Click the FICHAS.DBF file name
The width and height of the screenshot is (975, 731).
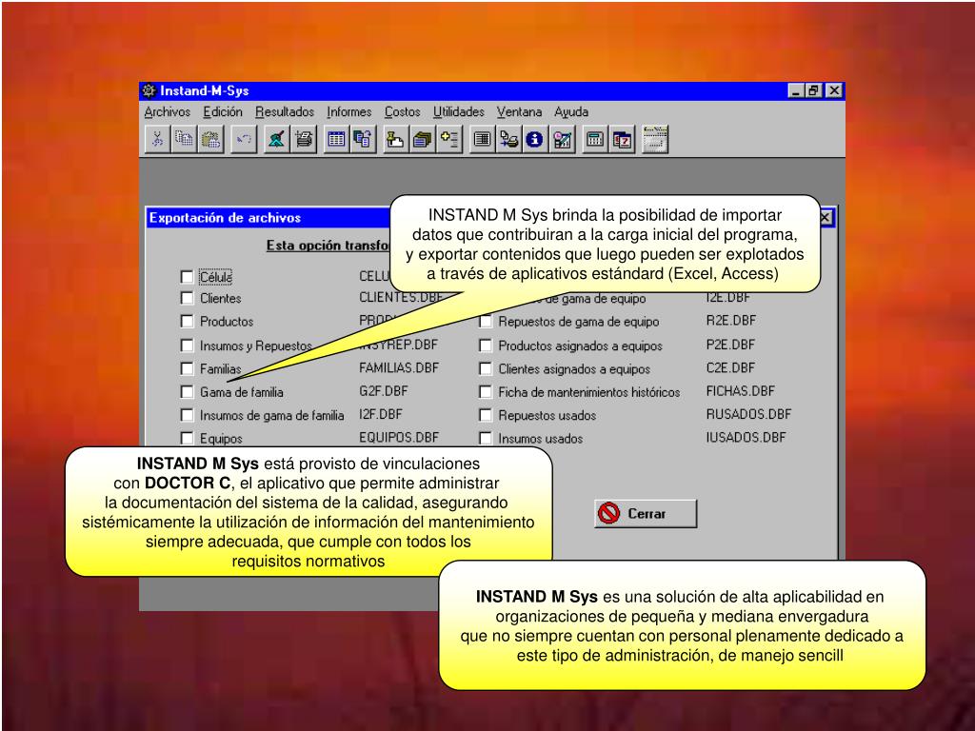coord(740,391)
